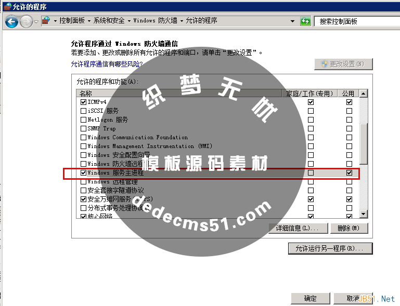Click the firewall icon in address bar
This screenshot has height=306, width=400.
46,21
